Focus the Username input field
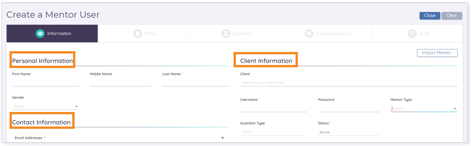The height and width of the screenshot is (146, 471). coord(274,108)
